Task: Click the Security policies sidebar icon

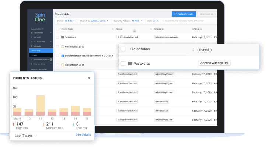Action: coord(32,64)
